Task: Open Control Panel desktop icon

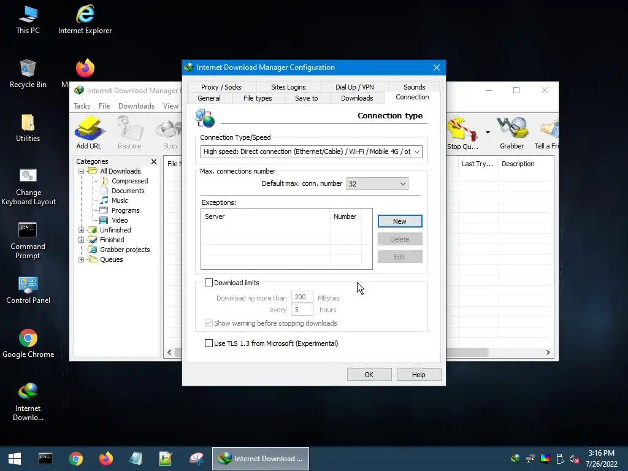Action: tap(28, 290)
